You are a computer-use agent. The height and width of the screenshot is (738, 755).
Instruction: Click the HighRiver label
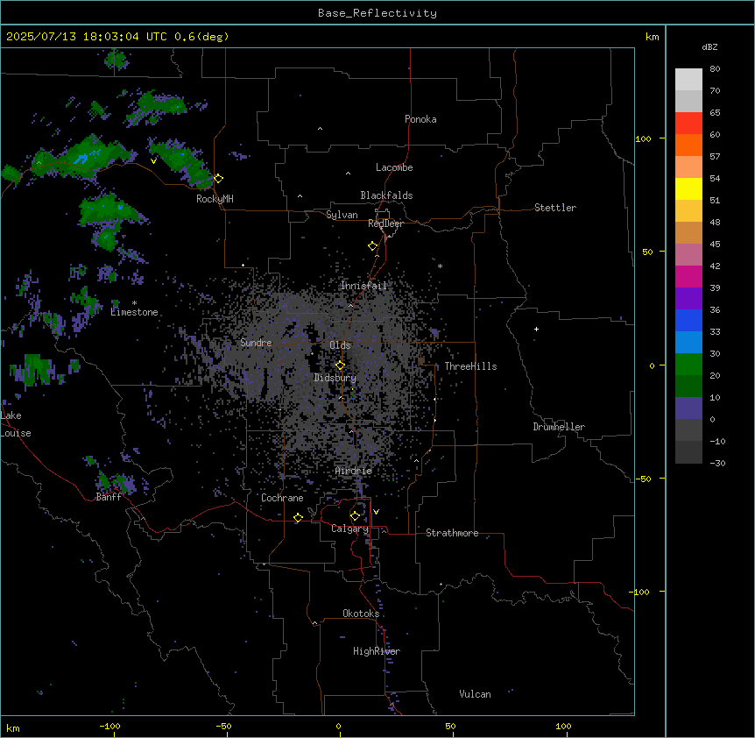tap(377, 651)
